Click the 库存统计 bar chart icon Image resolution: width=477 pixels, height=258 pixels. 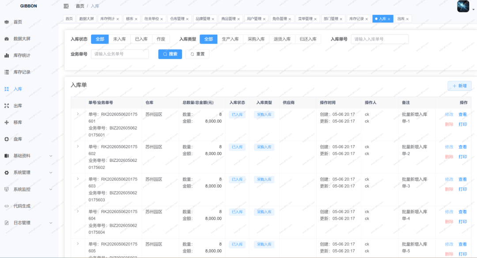(x=7, y=55)
